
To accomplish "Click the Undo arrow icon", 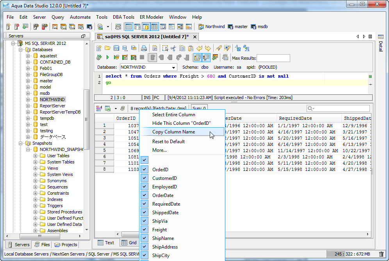I will point(200,48).
